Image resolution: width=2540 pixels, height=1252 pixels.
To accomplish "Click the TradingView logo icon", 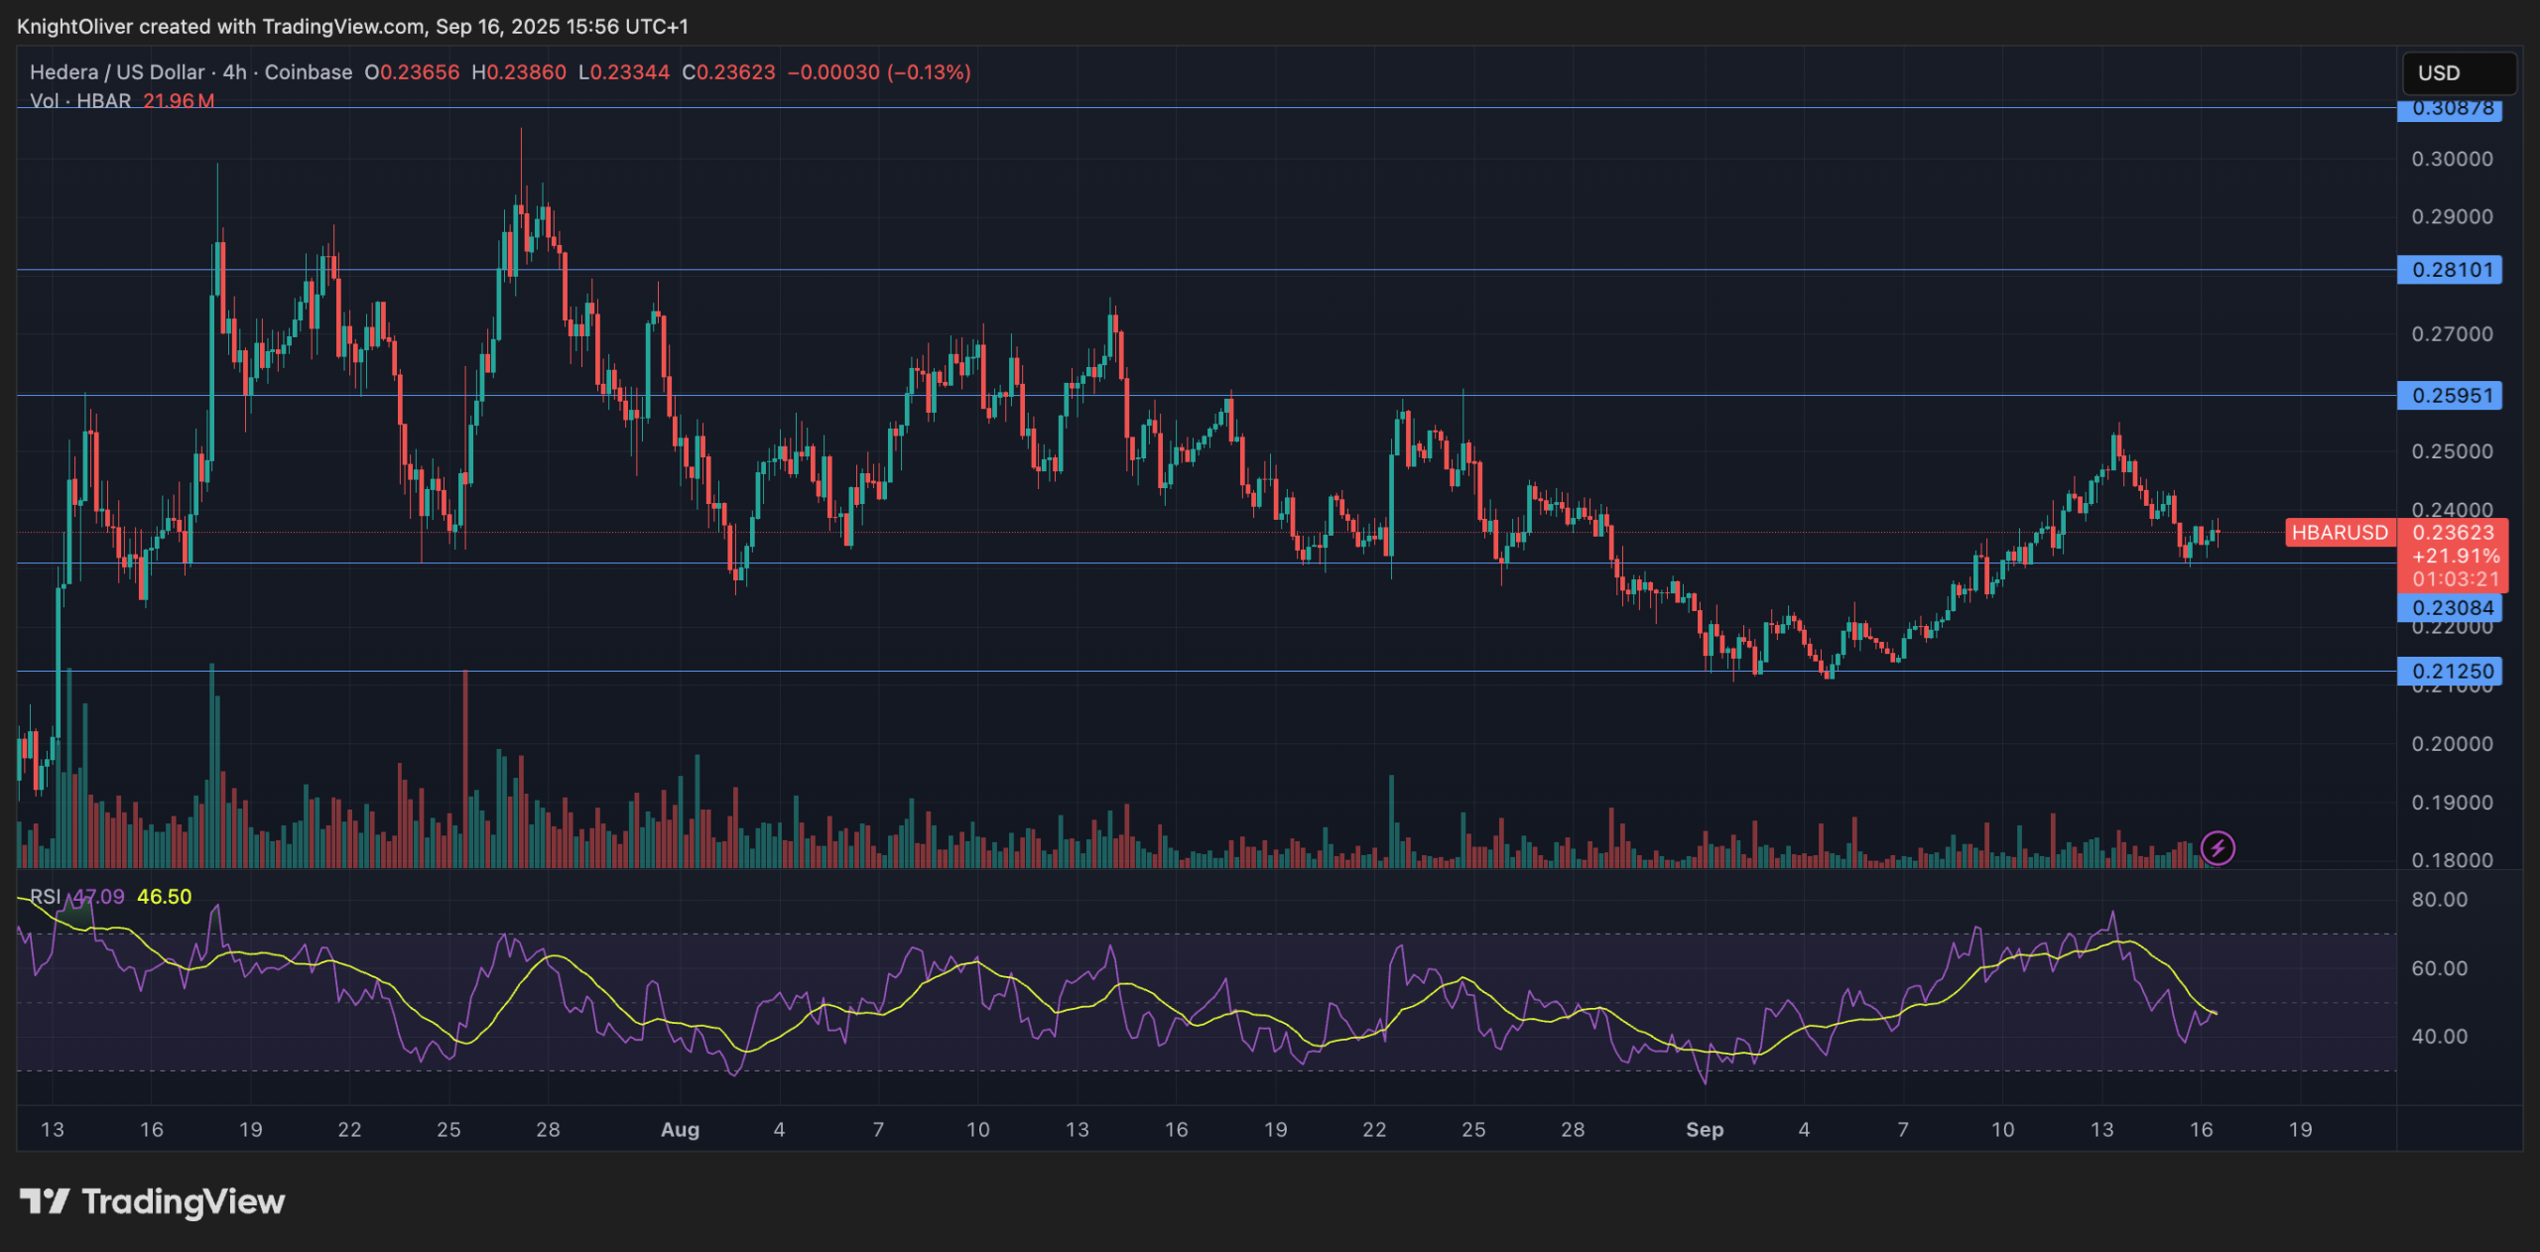I will [x=45, y=1201].
